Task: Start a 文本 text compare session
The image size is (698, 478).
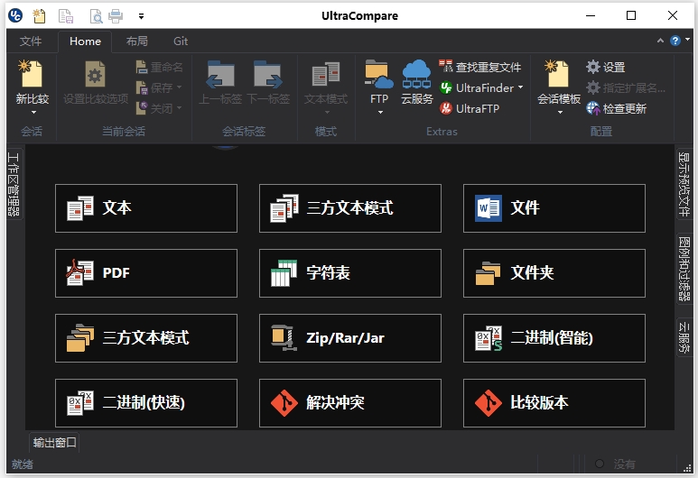Action: (x=146, y=208)
